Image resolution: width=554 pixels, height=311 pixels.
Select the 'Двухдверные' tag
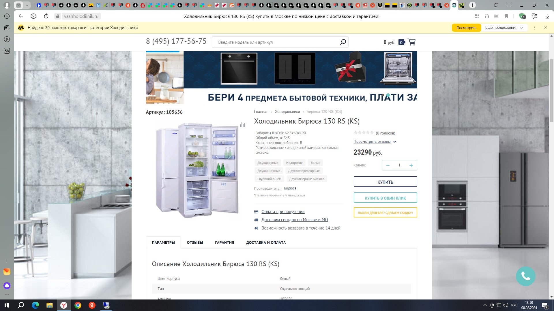(268, 163)
